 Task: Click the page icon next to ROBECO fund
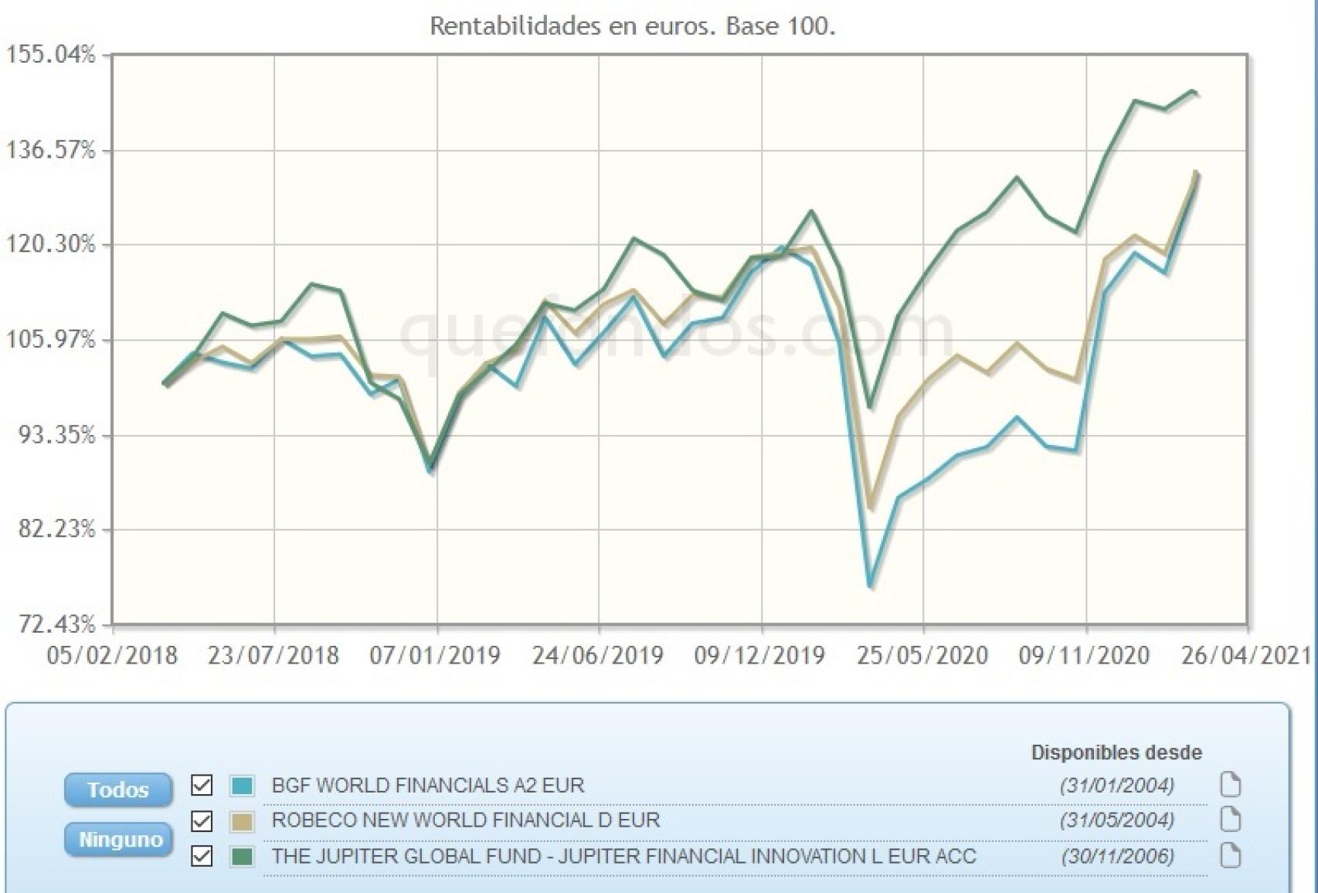click(1231, 820)
